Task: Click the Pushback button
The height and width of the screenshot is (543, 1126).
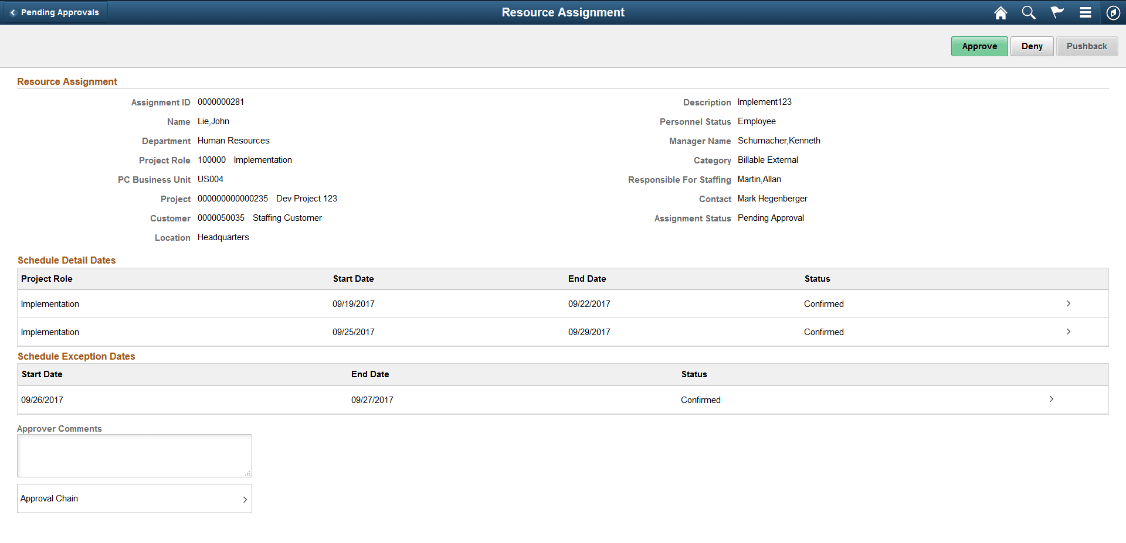Action: (1086, 46)
